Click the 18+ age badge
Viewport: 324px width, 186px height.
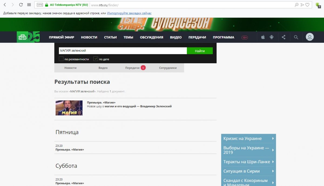pyautogui.click(x=245, y=38)
